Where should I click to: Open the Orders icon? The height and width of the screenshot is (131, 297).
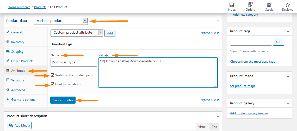pos(250,4)
